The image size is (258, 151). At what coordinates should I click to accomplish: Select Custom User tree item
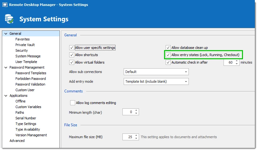coord(25,90)
